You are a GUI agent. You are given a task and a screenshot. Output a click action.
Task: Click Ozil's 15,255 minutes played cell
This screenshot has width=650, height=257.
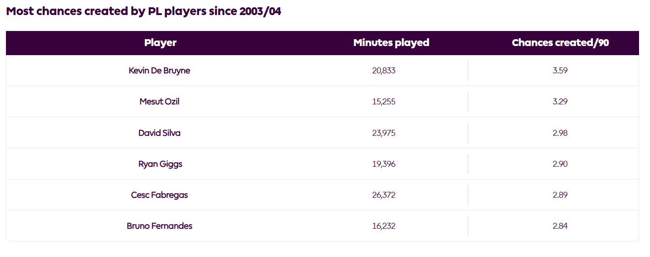(x=384, y=102)
